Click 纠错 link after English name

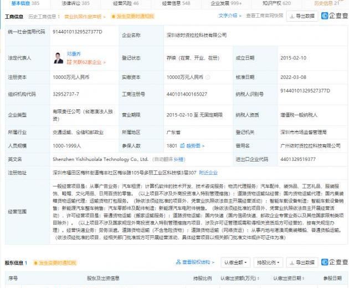click(x=179, y=159)
